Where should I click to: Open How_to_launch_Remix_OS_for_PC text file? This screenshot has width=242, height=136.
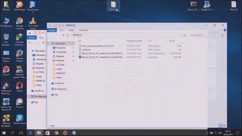98,46
